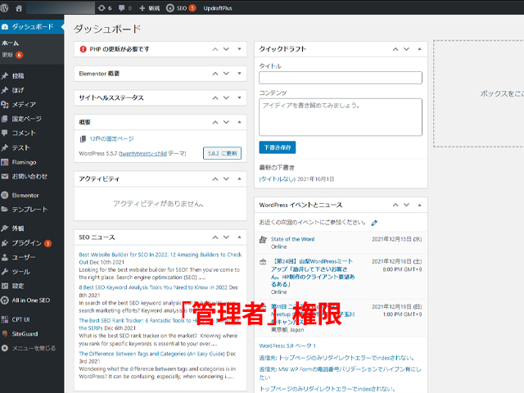Open 固定ページ pages icon
Screen dimensions: 524x393
tap(5, 119)
